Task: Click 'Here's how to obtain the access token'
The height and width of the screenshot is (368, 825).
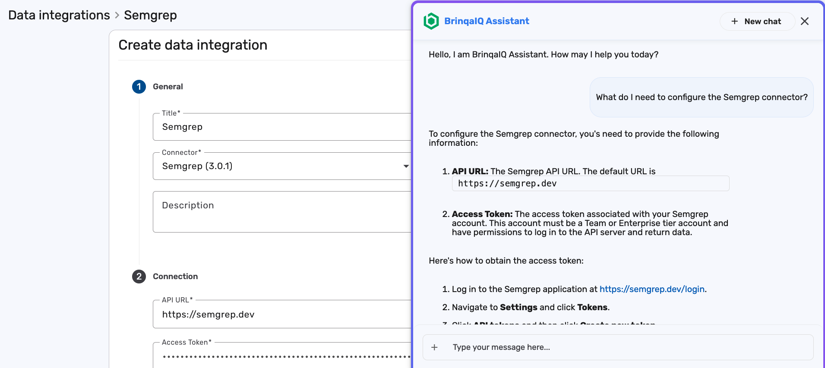Action: 506,261
